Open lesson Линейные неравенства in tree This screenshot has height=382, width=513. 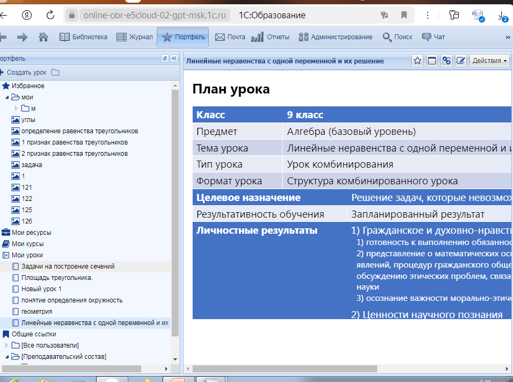(x=94, y=323)
